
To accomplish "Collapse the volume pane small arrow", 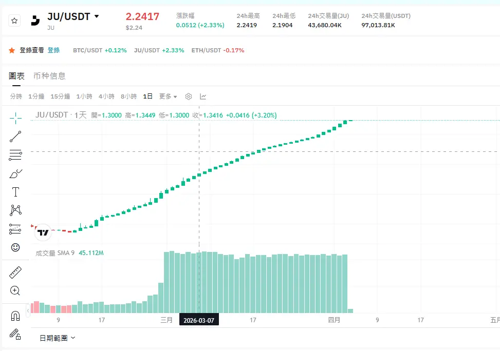I will point(28,310).
